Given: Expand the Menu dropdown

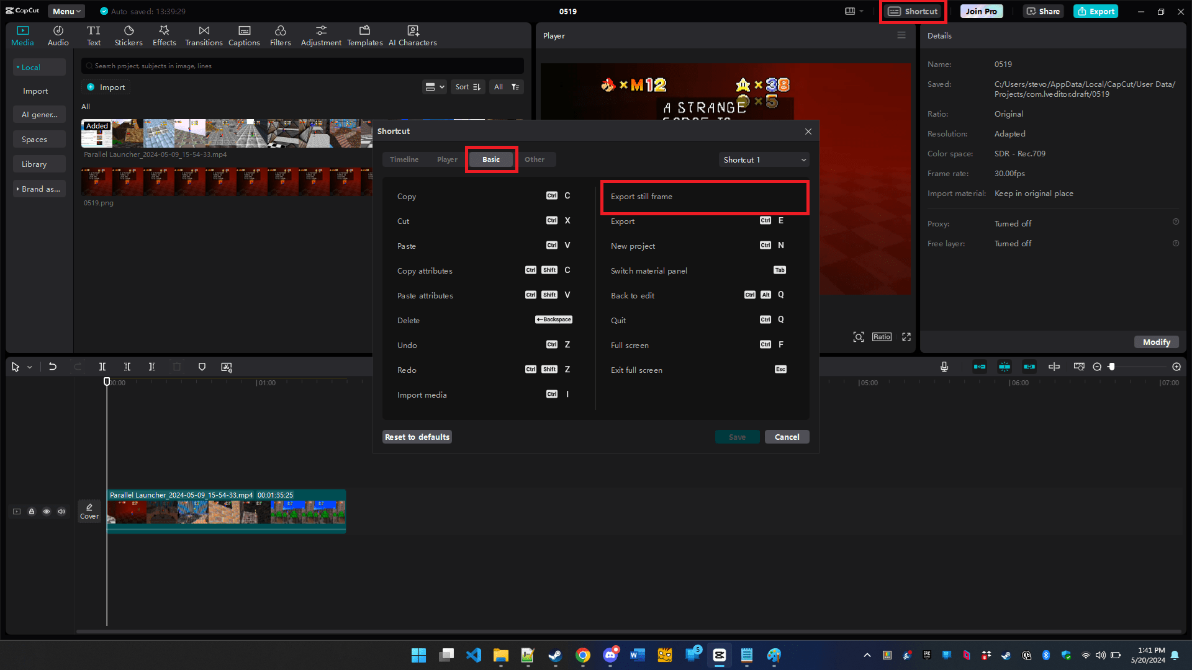Looking at the screenshot, I should click(x=66, y=11).
